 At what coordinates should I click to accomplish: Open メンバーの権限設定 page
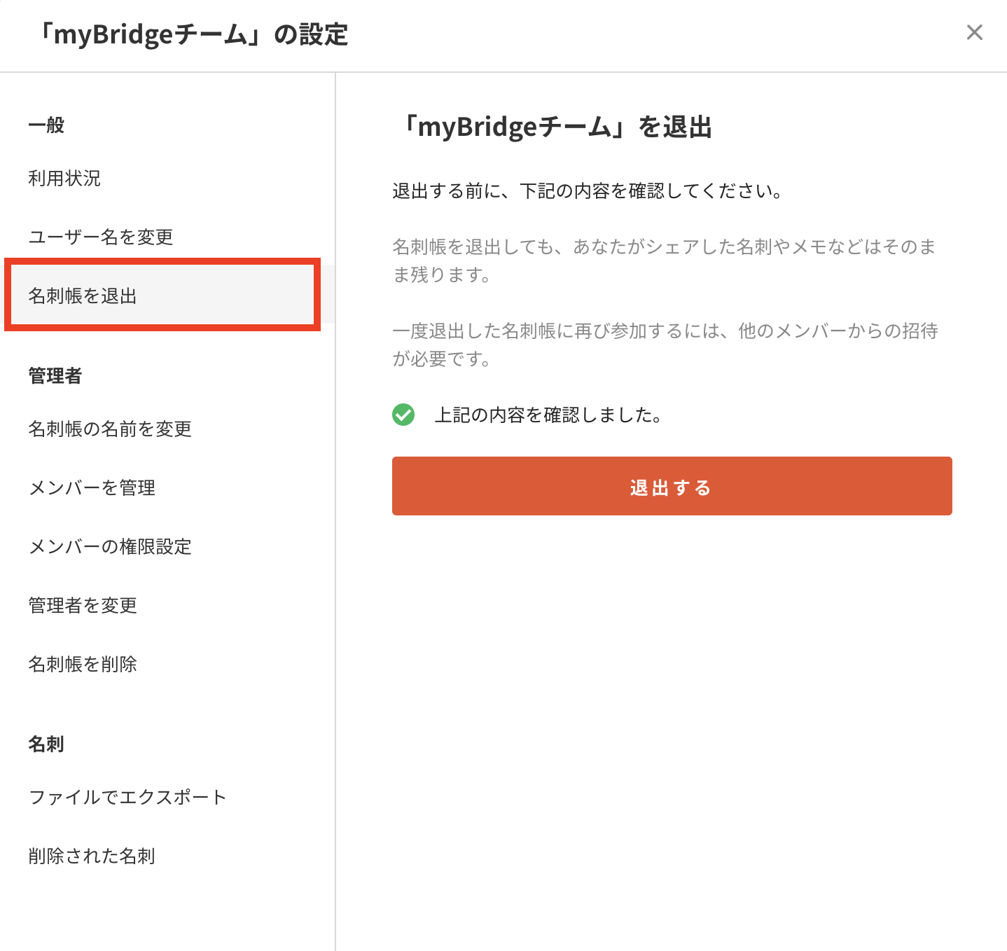[110, 546]
